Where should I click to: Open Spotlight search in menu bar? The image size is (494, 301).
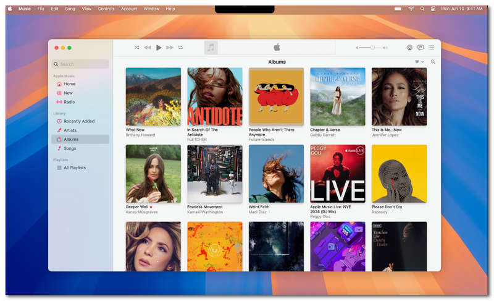[x=422, y=9]
